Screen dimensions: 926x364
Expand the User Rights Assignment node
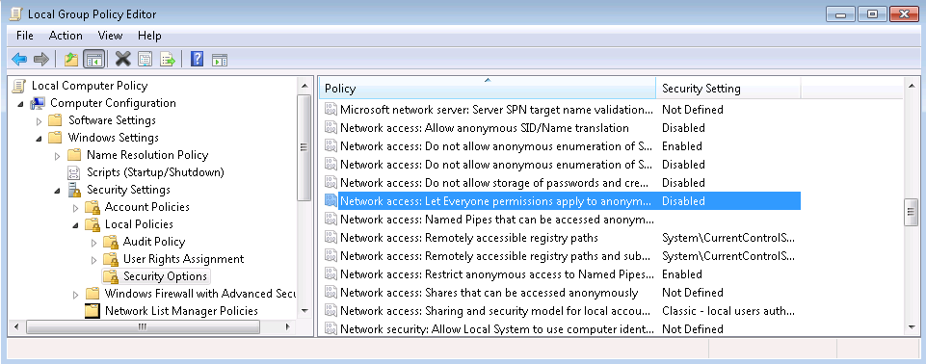pyautogui.click(x=93, y=260)
